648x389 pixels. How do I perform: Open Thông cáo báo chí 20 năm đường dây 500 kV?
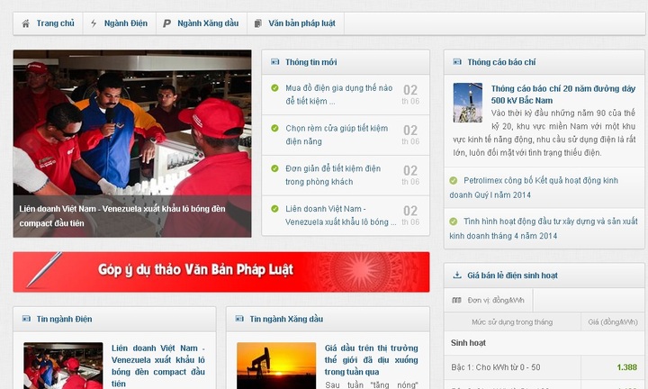click(563, 95)
